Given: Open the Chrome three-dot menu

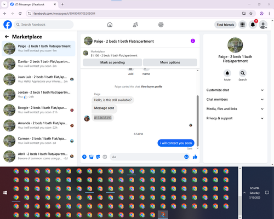Looking at the screenshot, I should click(x=269, y=14).
